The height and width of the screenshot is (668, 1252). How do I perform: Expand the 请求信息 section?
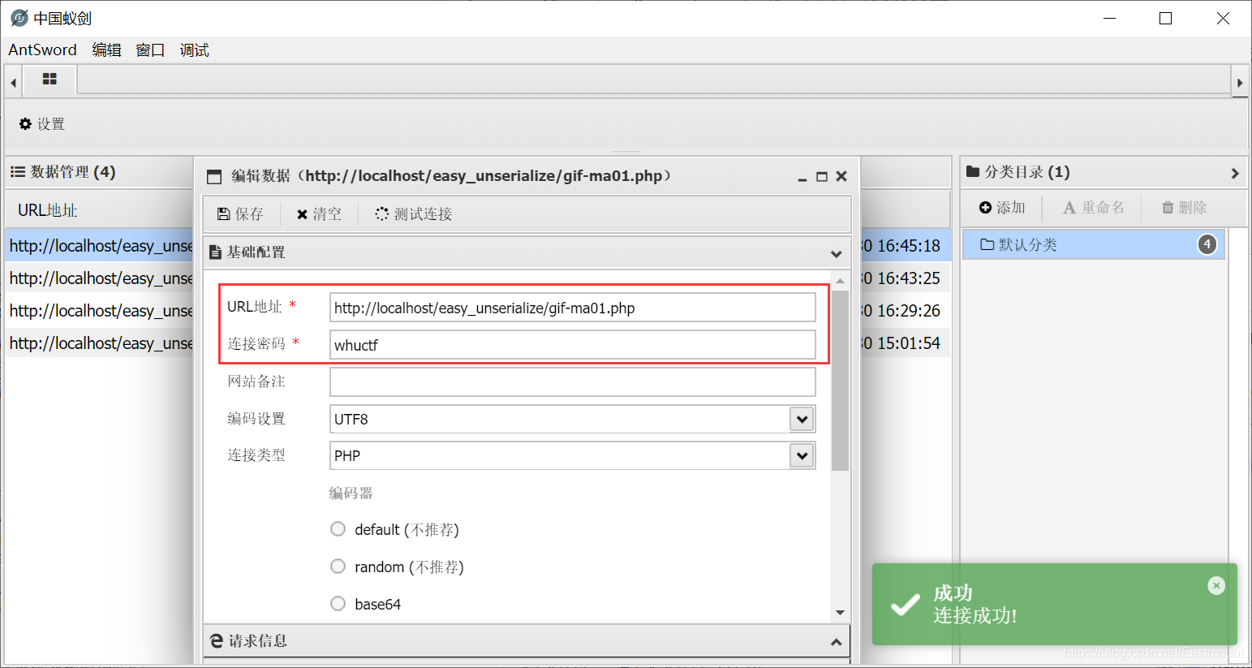tap(837, 642)
